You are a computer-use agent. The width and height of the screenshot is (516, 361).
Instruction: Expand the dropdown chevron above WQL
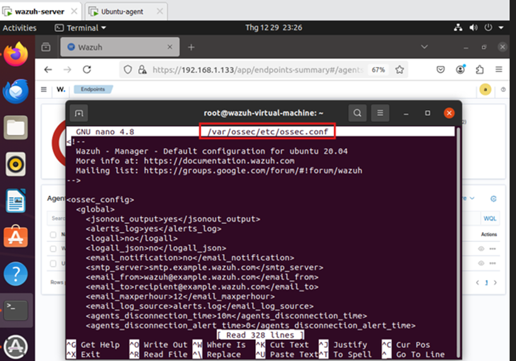click(x=472, y=198)
